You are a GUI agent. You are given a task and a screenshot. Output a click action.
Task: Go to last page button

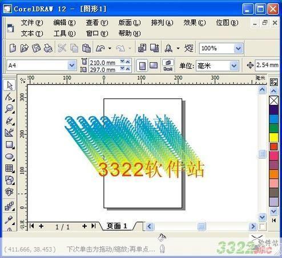tap(94, 226)
